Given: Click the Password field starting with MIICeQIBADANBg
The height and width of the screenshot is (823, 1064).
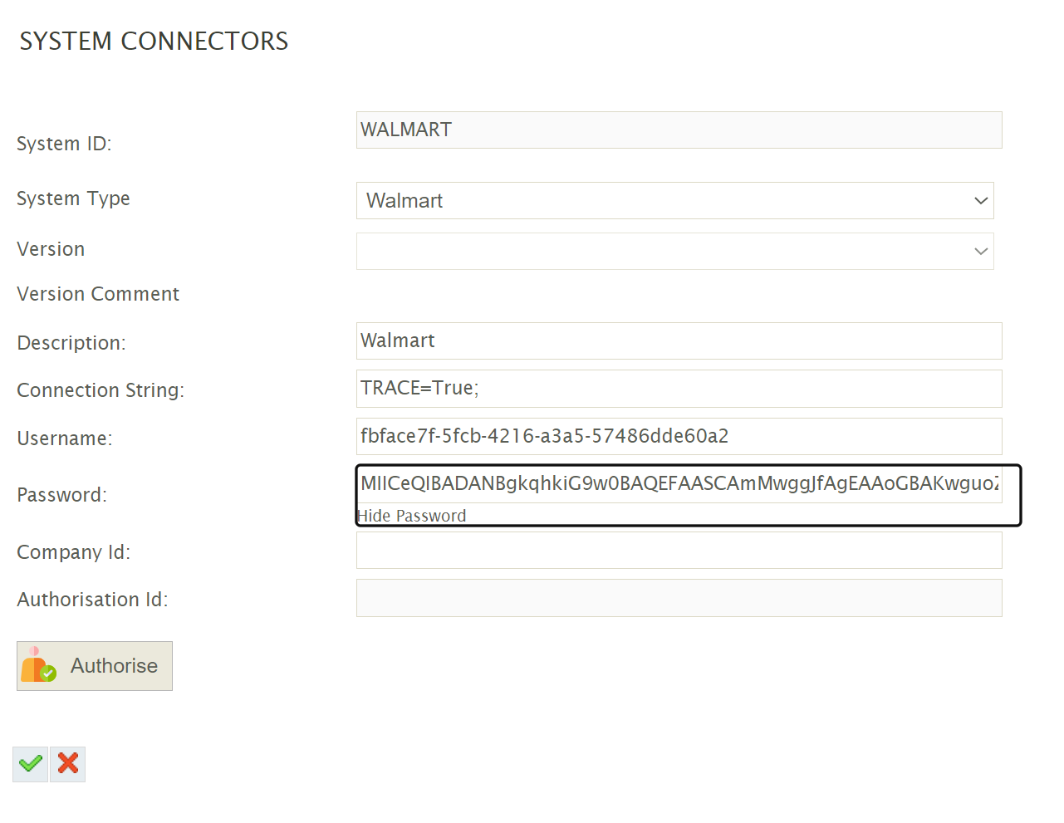Looking at the screenshot, I should [x=679, y=484].
